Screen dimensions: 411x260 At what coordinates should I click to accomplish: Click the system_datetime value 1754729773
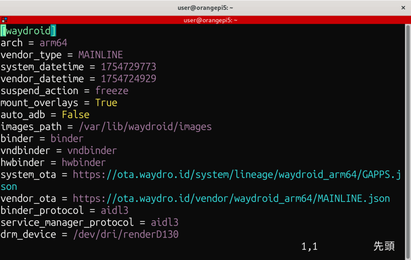click(128, 67)
